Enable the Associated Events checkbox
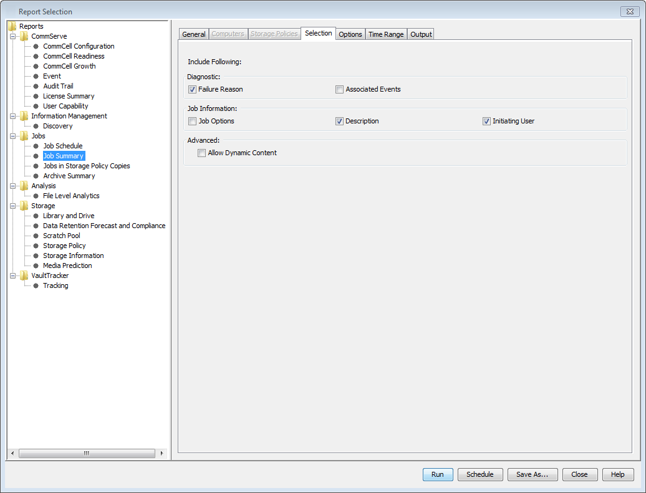Screen dimensions: 646x493 coord(339,89)
